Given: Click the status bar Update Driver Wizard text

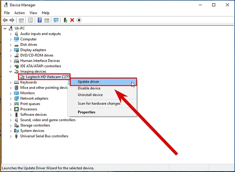Looking at the screenshot, I should (48, 168).
